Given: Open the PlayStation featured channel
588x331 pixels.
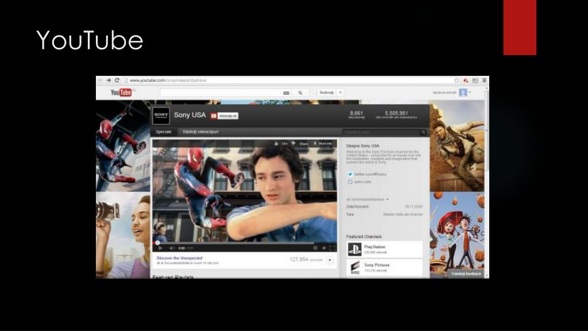Looking at the screenshot, I should click(384, 249).
